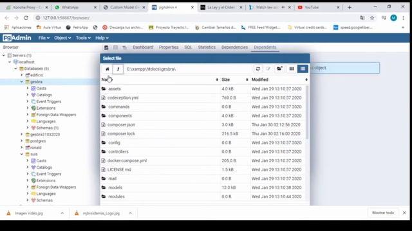Open the Chrome three-dot menu
Image resolution: width=412 pixels, height=231 pixels.
coord(404,18)
